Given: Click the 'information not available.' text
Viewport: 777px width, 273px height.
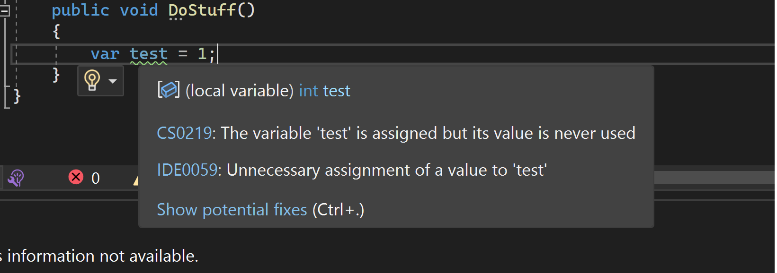Looking at the screenshot, I should coord(103,256).
